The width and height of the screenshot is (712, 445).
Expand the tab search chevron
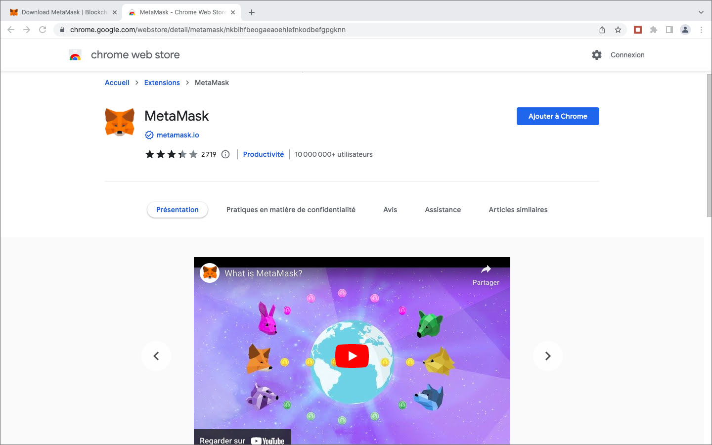(701, 12)
